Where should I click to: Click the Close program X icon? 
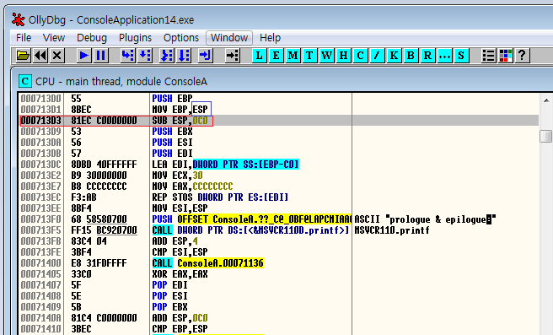point(57,56)
